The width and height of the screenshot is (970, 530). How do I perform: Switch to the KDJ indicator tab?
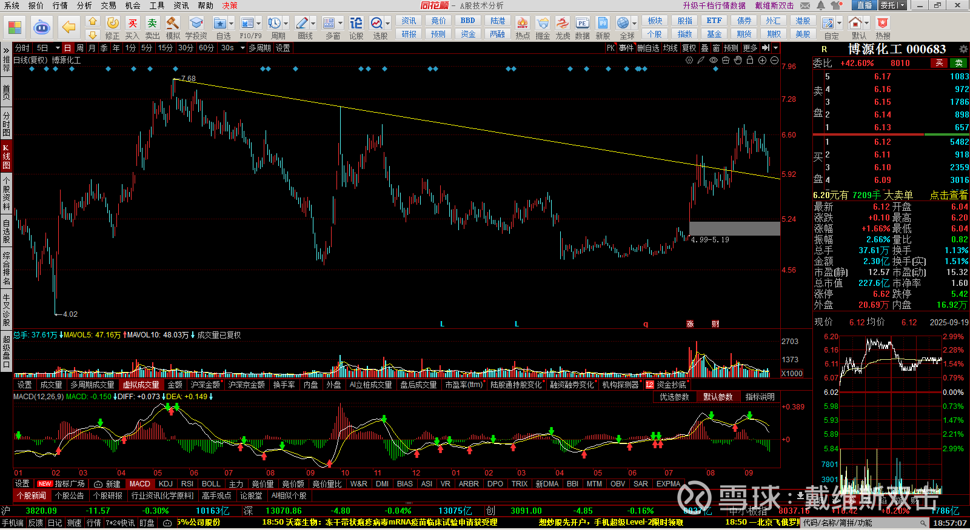click(x=166, y=484)
